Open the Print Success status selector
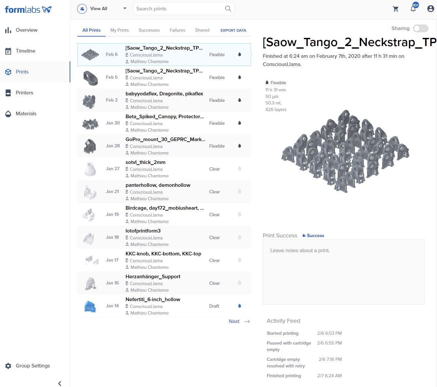Screen dimensions: 437x387 (x=313, y=235)
